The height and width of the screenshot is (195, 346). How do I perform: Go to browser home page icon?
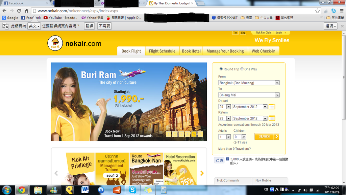(26, 11)
